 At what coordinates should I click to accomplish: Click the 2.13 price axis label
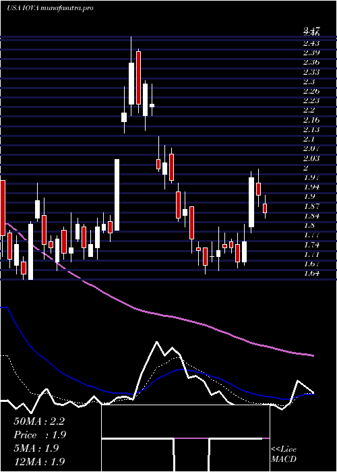click(x=311, y=129)
